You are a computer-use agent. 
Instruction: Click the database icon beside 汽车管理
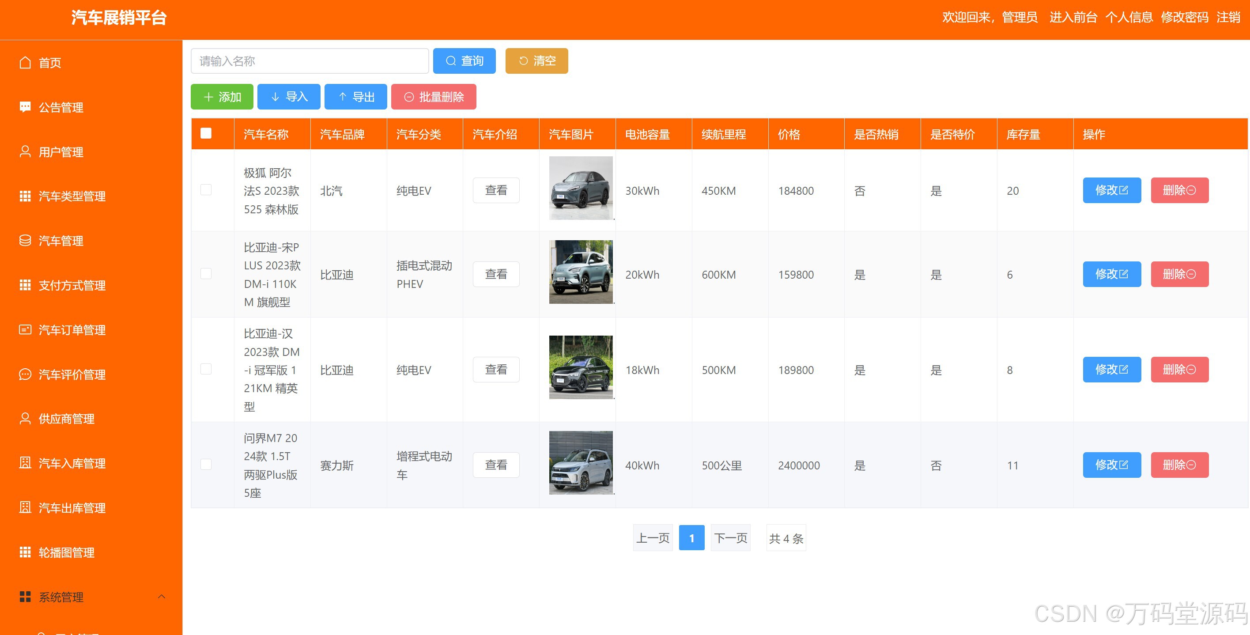25,240
